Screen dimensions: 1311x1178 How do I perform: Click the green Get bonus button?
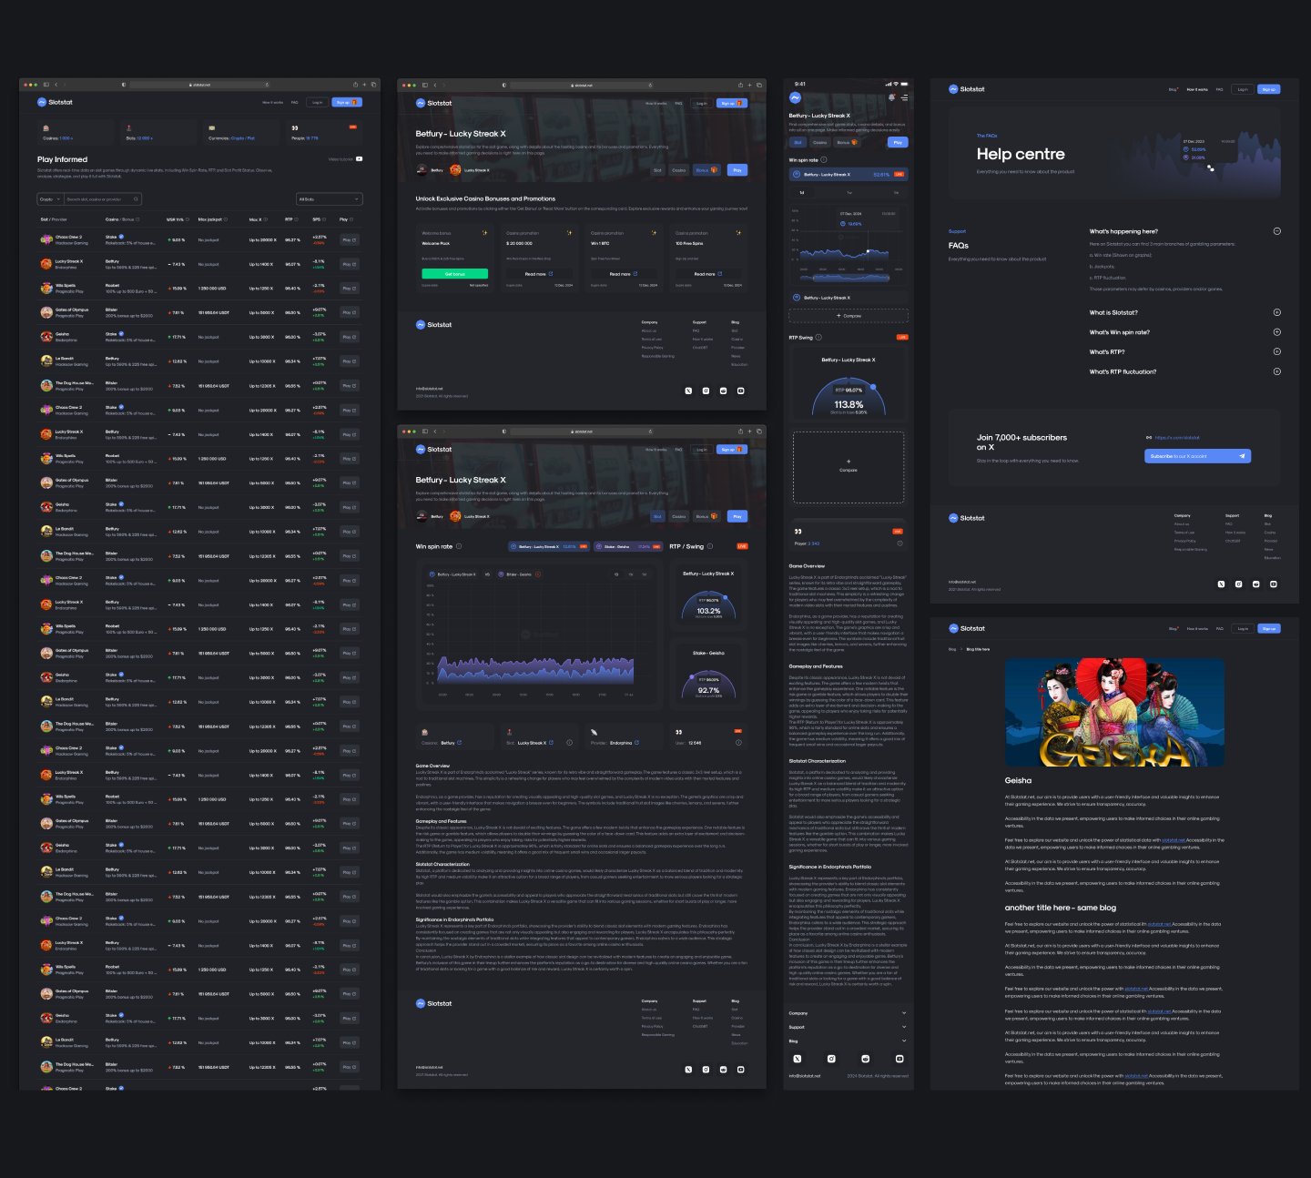[x=455, y=274]
